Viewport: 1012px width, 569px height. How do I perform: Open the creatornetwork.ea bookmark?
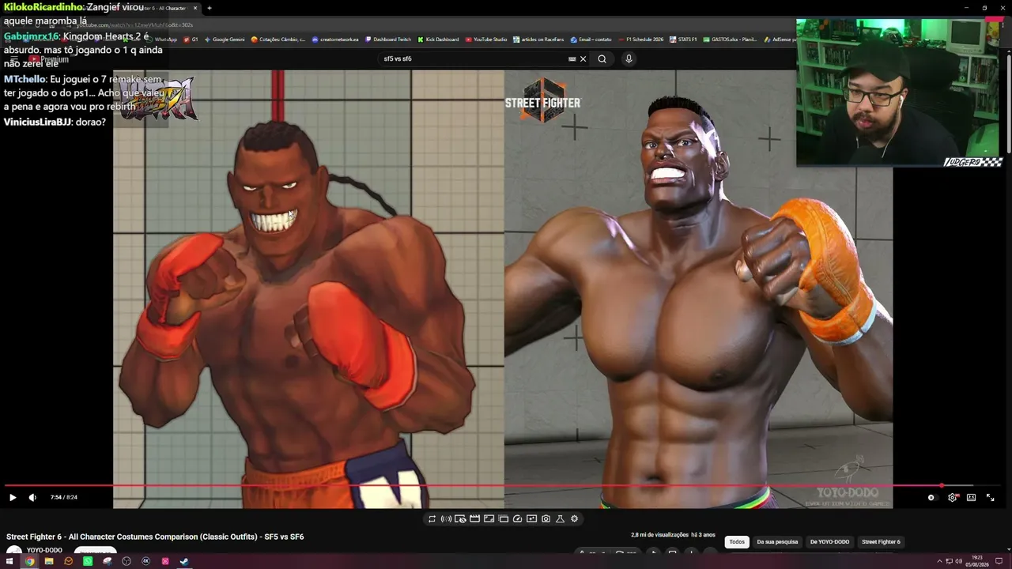coord(335,39)
